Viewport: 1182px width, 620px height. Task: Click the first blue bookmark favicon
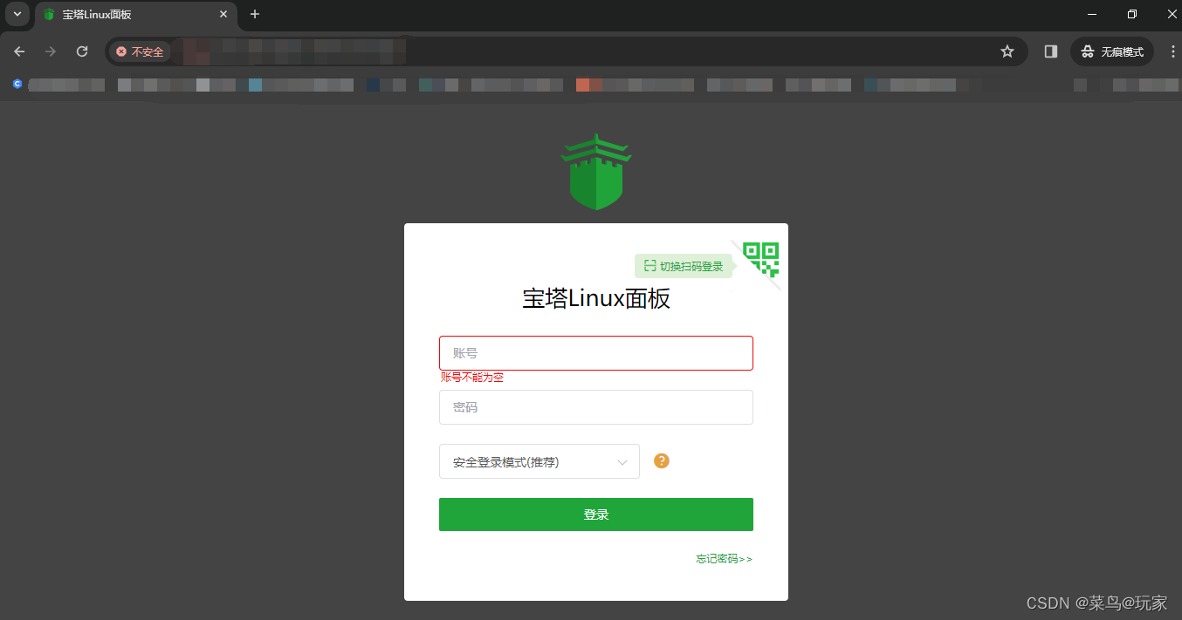pyautogui.click(x=17, y=85)
